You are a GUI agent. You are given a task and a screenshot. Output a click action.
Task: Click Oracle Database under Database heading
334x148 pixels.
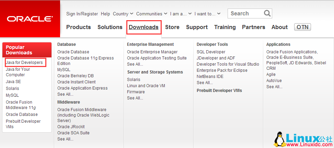pos(73,52)
